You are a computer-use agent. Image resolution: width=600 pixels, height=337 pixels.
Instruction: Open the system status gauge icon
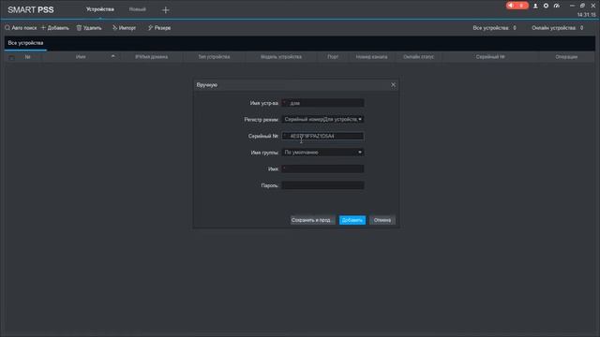[556, 6]
